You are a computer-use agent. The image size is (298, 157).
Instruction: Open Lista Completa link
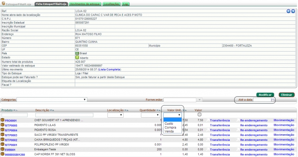coord(109,70)
